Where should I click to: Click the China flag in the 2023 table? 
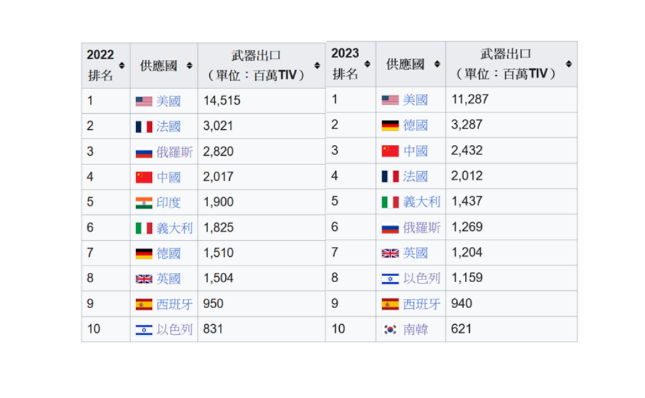pos(390,151)
